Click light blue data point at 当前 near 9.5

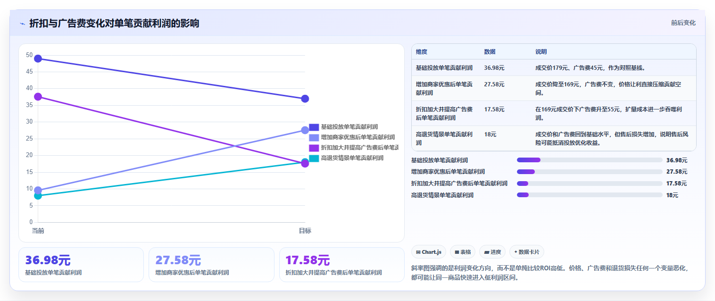pos(38,191)
